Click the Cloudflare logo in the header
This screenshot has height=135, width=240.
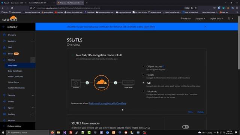[9, 18]
